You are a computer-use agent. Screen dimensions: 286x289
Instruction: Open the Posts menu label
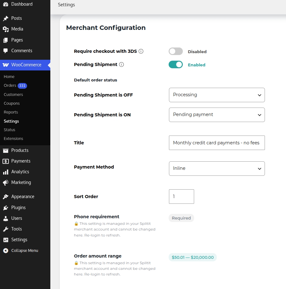coord(16,18)
